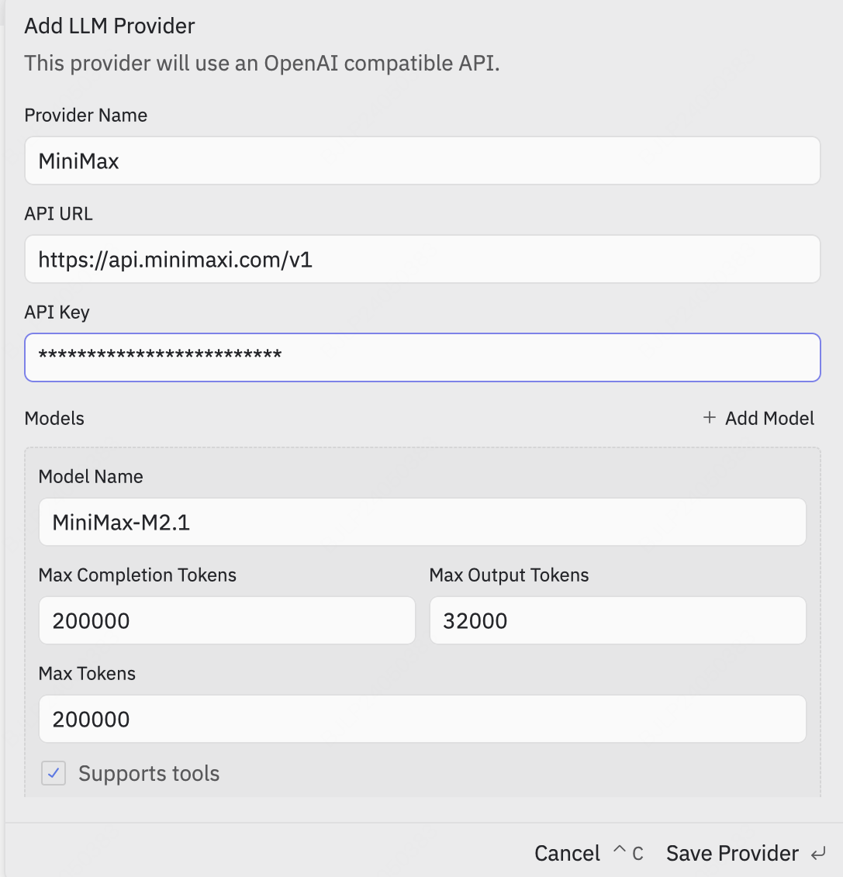Click the API Key label

point(57,312)
